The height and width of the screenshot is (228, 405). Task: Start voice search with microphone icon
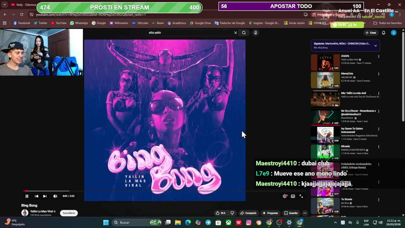tap(256, 33)
